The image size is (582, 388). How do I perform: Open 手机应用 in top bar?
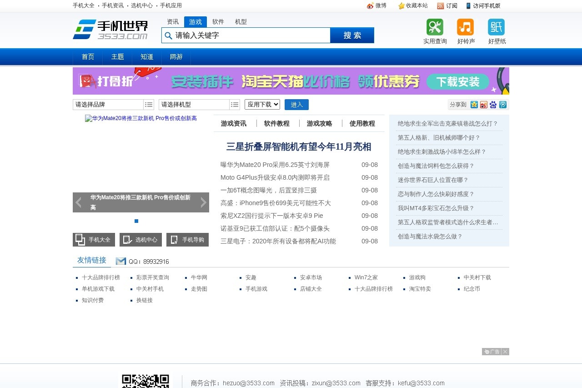(171, 5)
